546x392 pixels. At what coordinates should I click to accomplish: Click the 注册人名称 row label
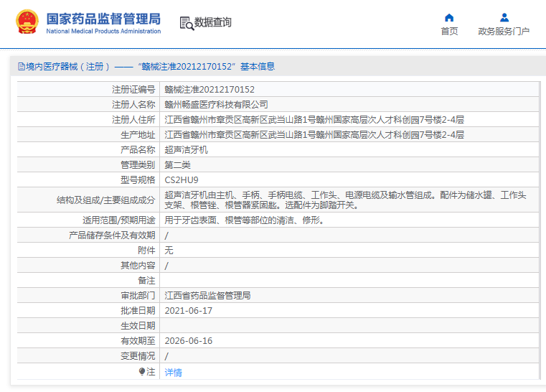tap(133, 105)
